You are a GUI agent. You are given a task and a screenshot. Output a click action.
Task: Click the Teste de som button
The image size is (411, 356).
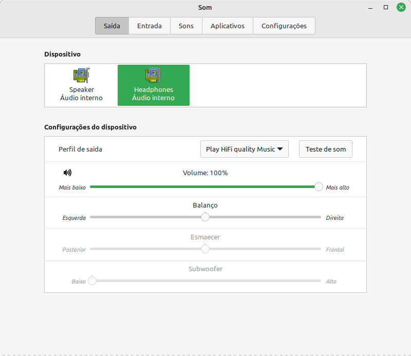click(x=326, y=149)
